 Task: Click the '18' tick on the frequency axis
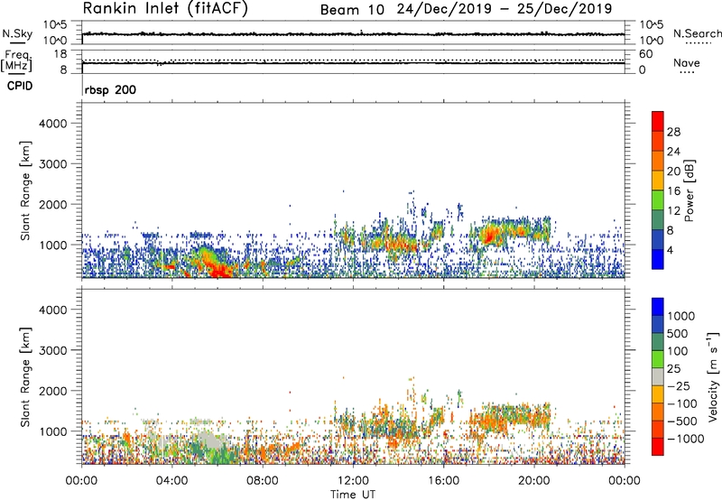pyautogui.click(x=60, y=54)
